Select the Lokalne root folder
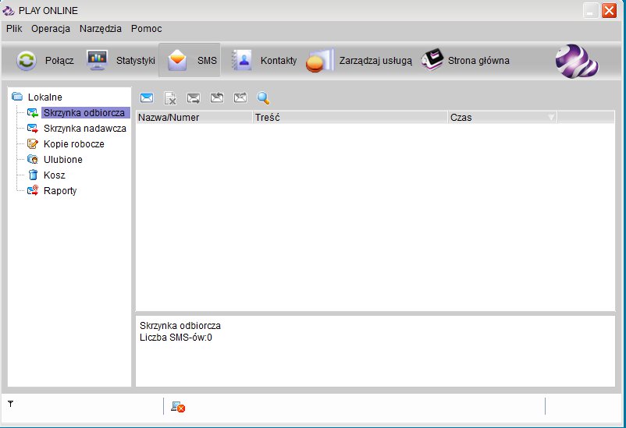 pyautogui.click(x=44, y=97)
